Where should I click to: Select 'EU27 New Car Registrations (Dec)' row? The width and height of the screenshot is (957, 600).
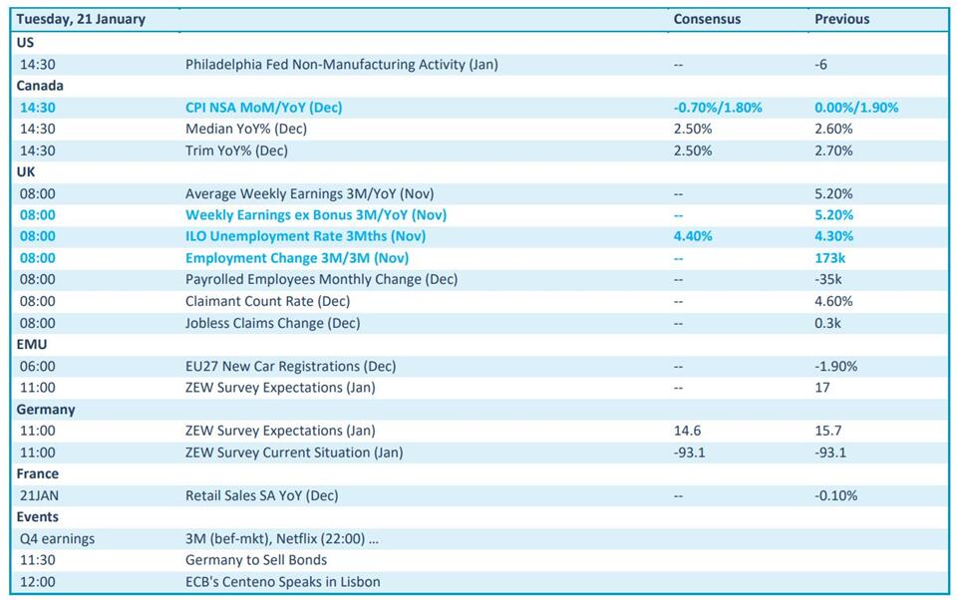tap(290, 366)
